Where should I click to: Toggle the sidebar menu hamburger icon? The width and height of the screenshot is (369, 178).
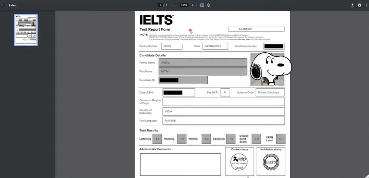coord(3,5)
